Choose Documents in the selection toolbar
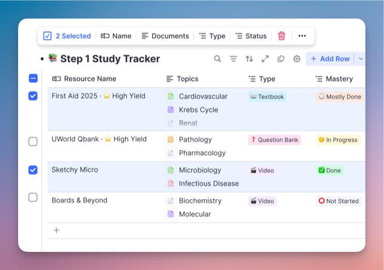The height and width of the screenshot is (270, 384). point(165,36)
